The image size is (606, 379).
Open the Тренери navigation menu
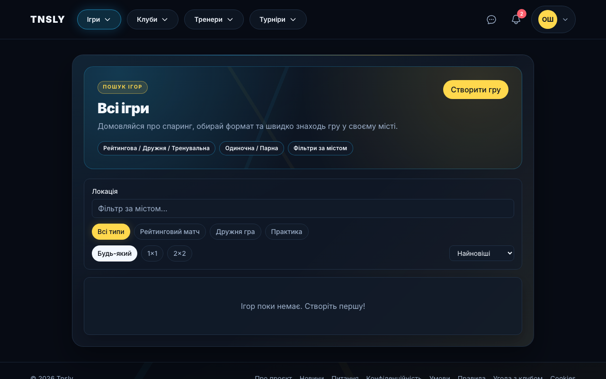click(214, 19)
